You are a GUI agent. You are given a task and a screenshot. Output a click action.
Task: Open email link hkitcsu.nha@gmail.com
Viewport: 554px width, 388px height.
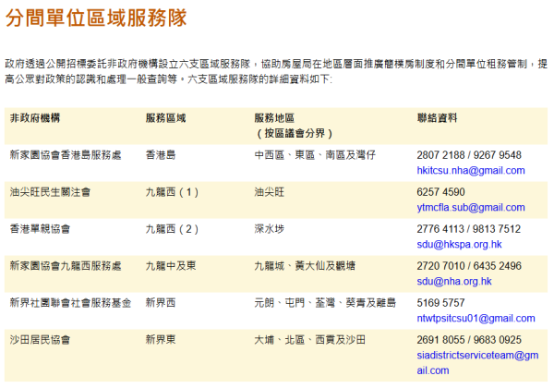click(471, 171)
